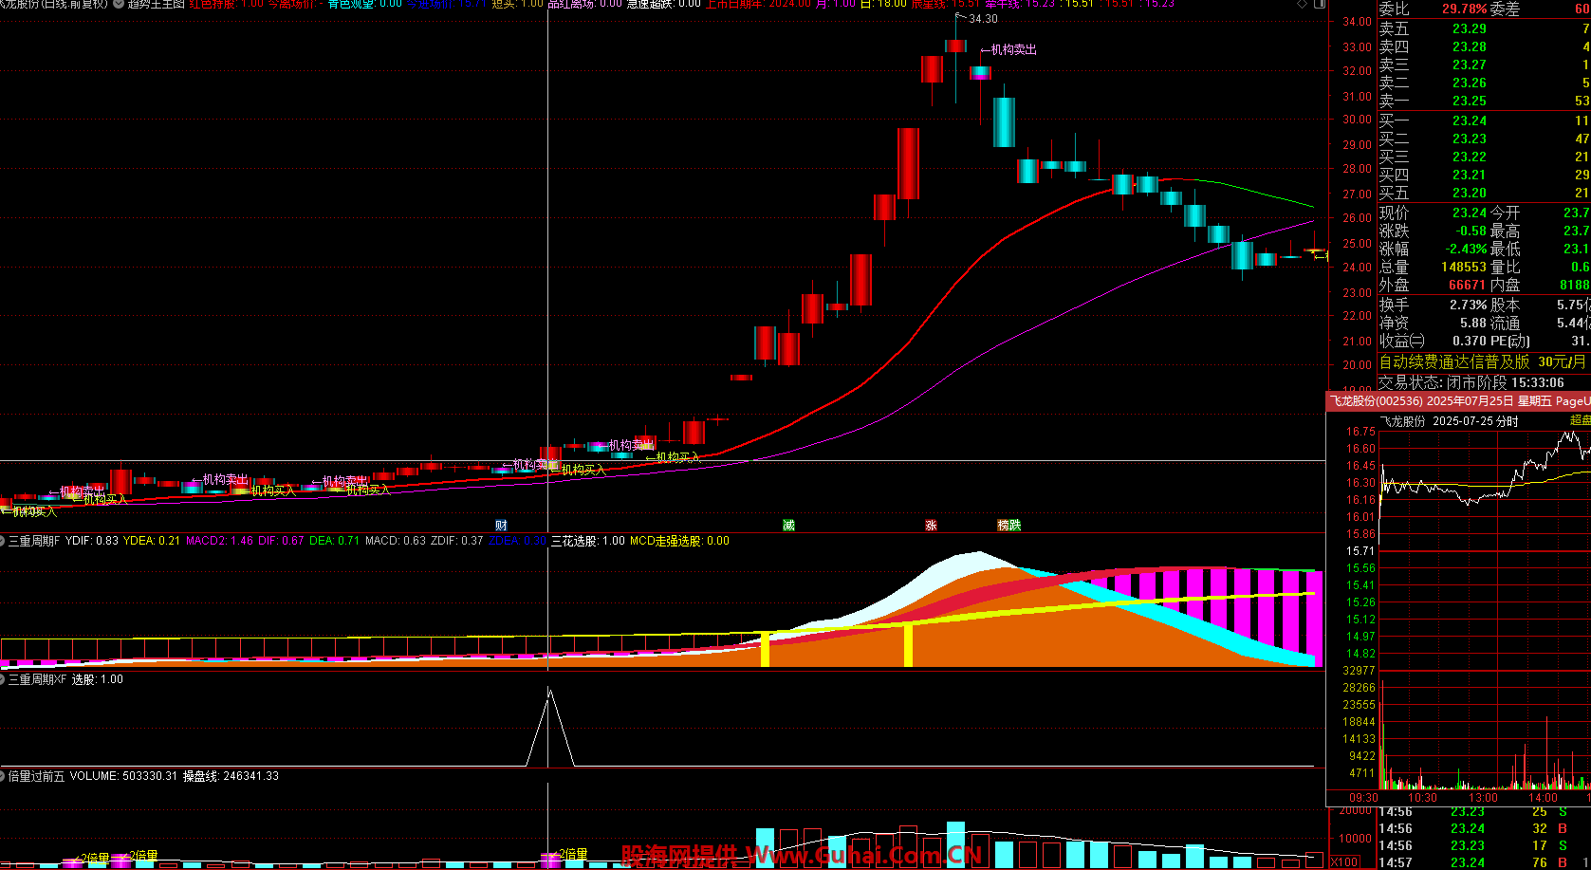This screenshot has width=1591, height=870.
Task: Expand the 三重周期XF indicator panel options
Action: pyautogui.click(x=3, y=679)
